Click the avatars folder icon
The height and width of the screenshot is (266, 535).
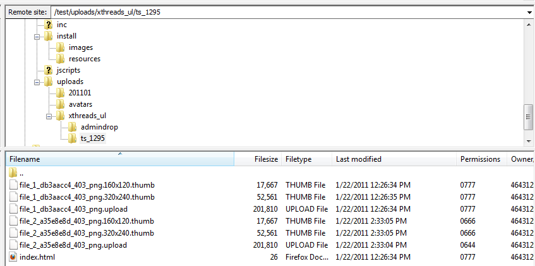[61, 104]
